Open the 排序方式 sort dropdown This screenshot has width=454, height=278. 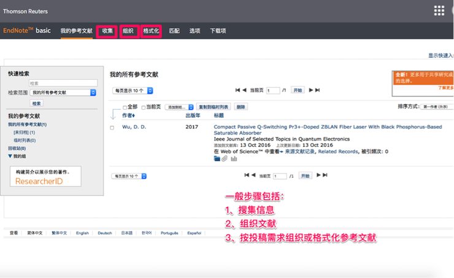(x=437, y=107)
